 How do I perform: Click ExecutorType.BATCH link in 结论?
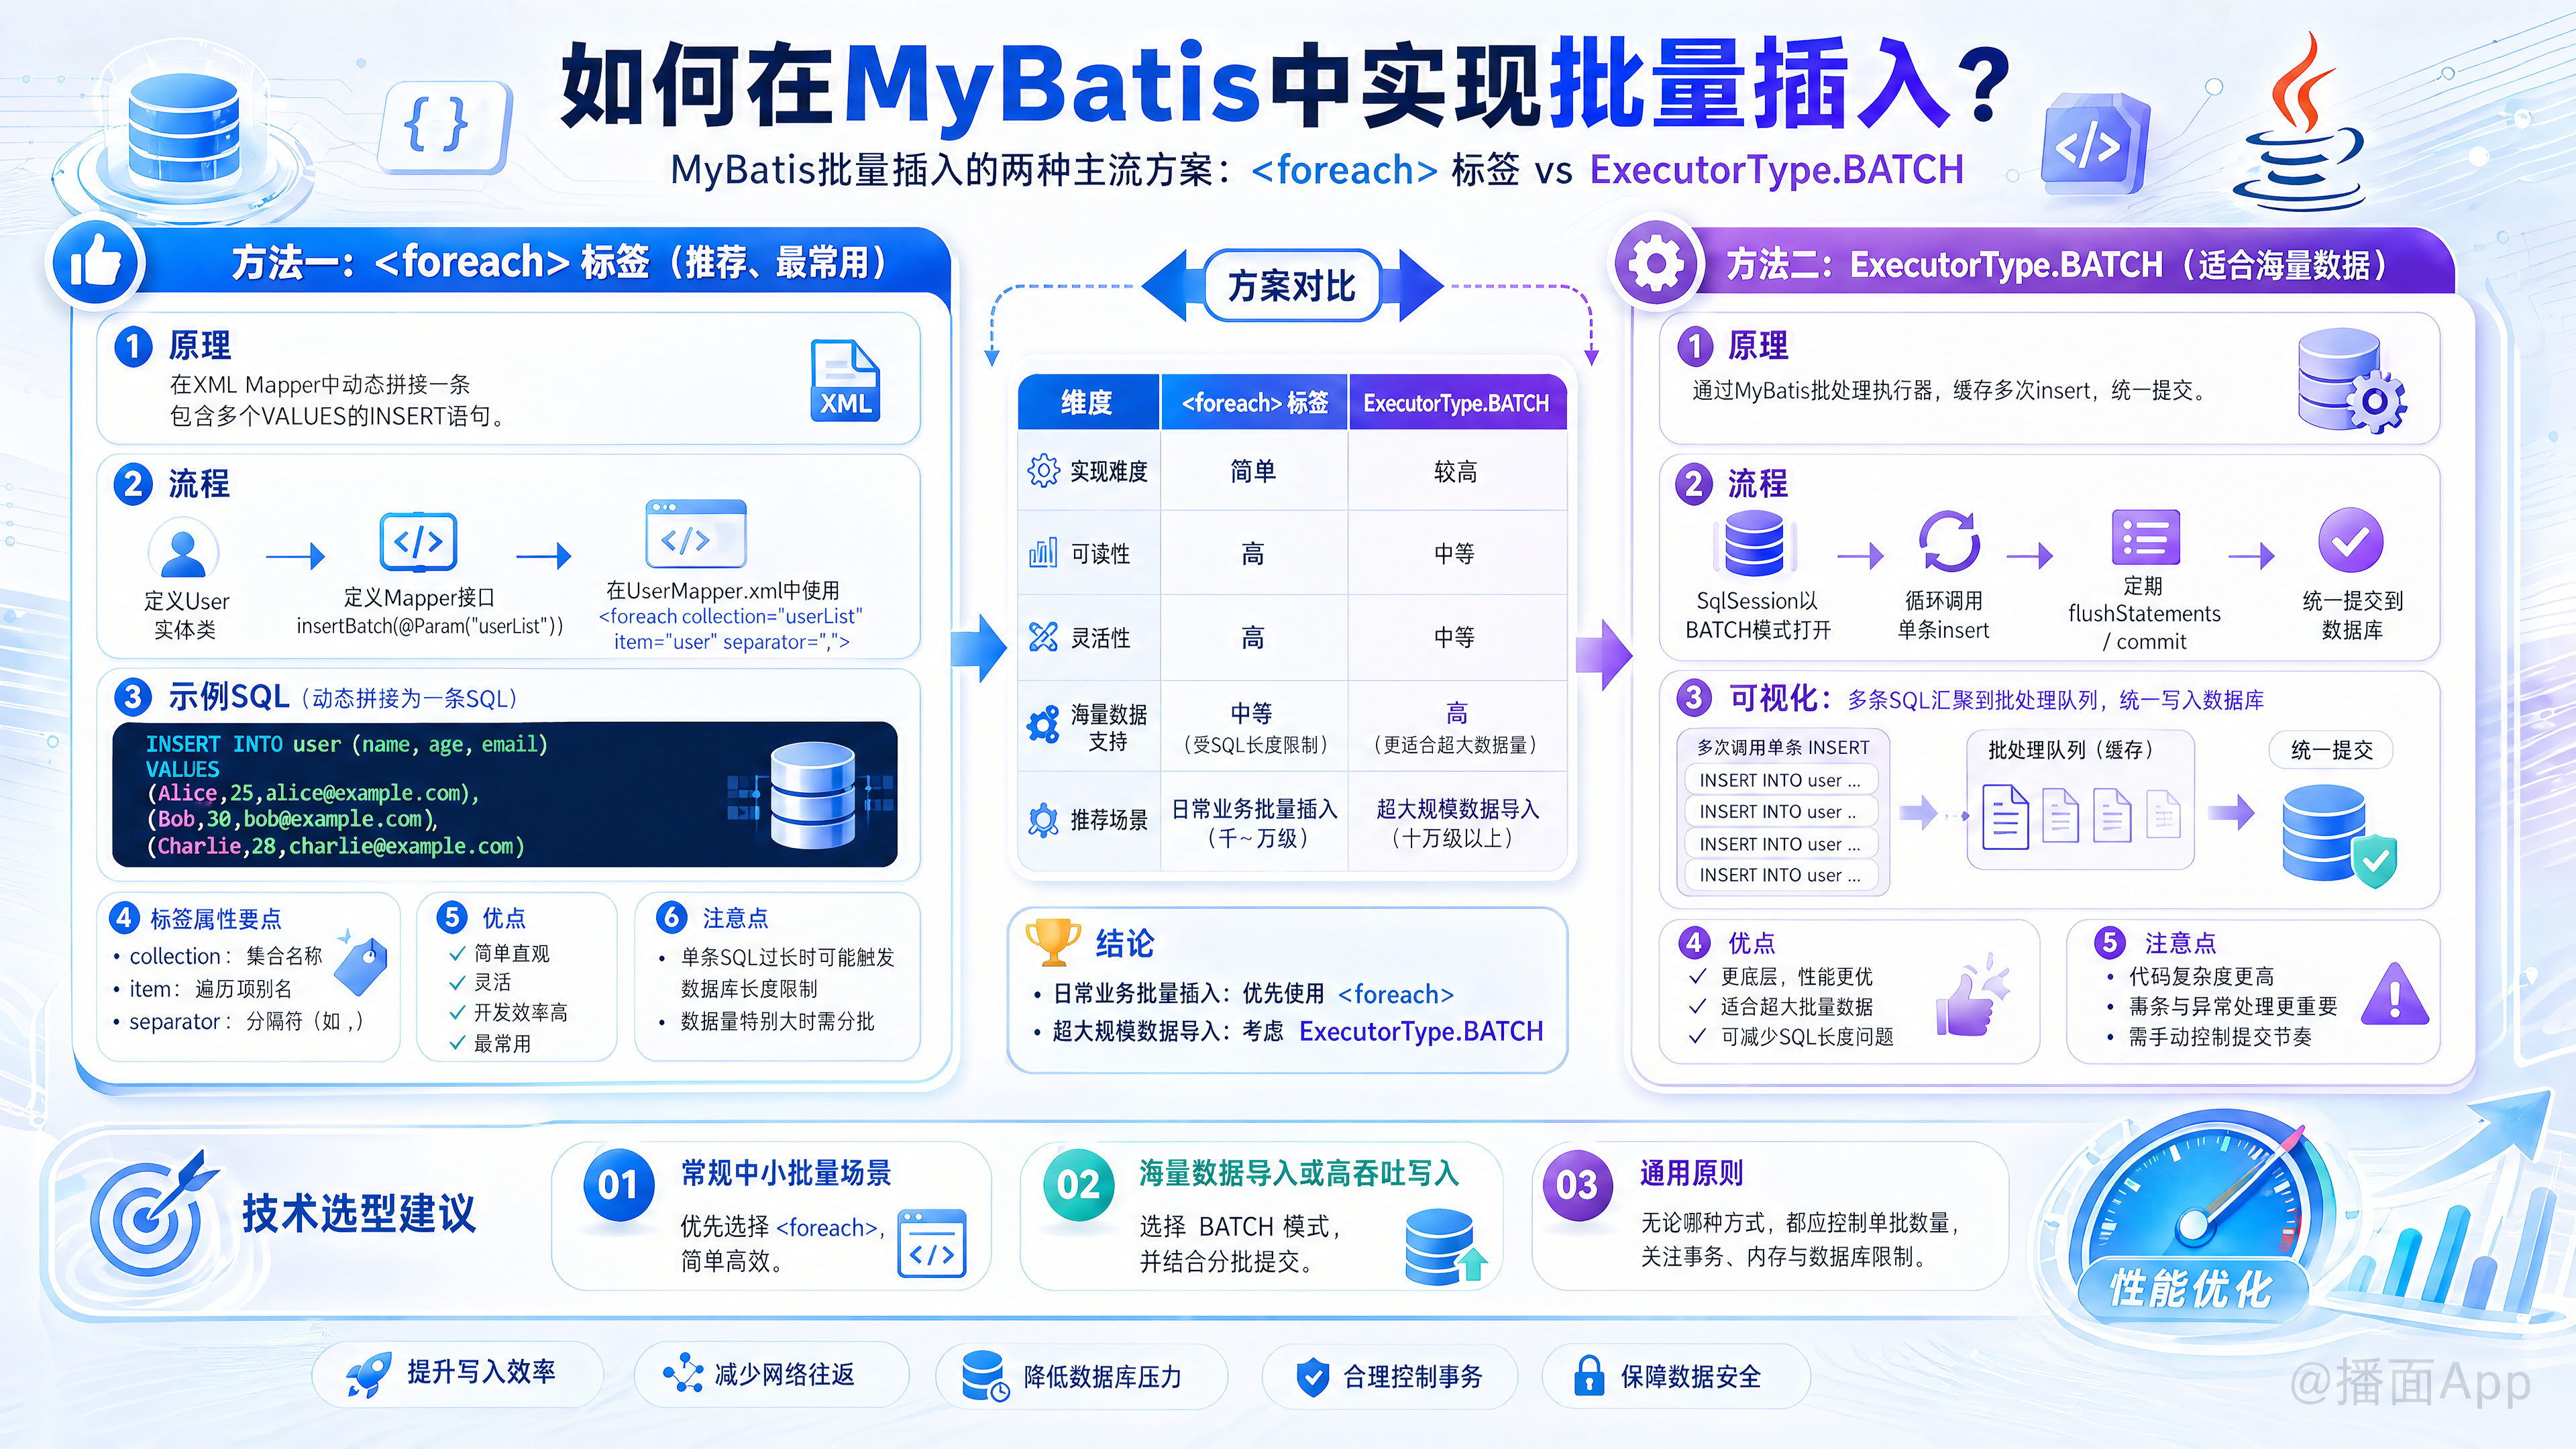coord(1421,1031)
